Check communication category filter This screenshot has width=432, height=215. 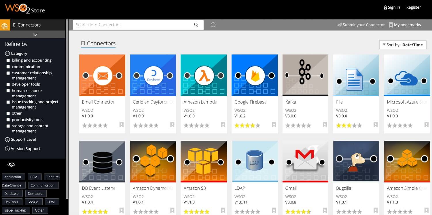8,67
